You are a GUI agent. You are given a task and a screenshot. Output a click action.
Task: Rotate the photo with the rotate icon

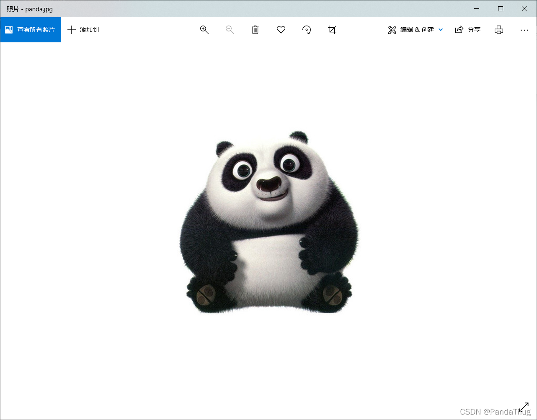(307, 30)
